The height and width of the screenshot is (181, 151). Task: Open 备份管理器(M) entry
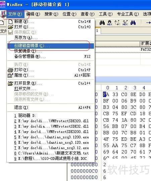(51, 56)
